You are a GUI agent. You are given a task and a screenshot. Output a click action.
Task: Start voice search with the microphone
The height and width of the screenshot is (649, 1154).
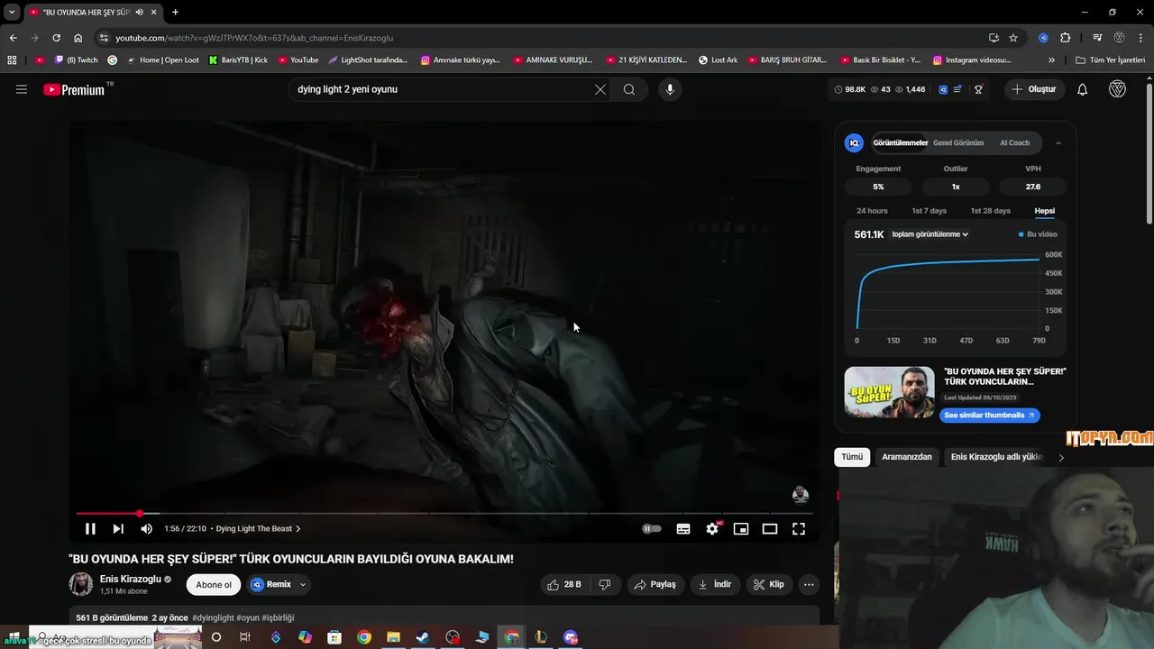669,89
